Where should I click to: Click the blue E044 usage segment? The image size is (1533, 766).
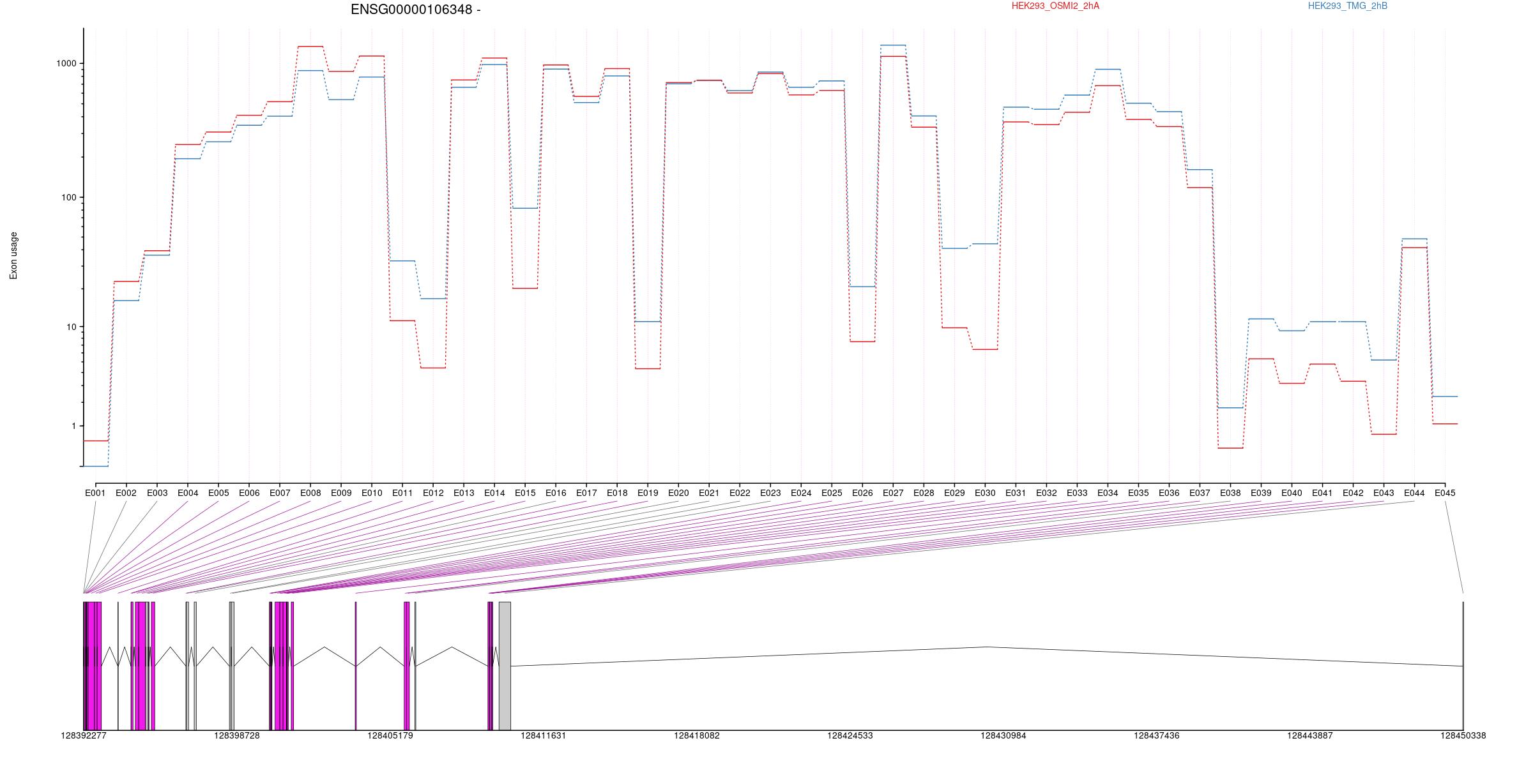(x=1414, y=239)
